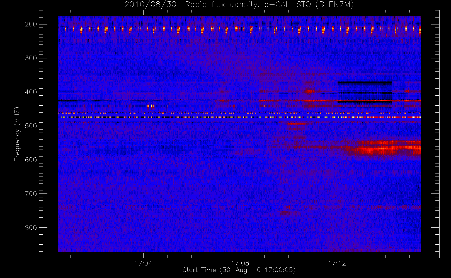
Task: Click the plot title '2010/08/30 Radio flux density, e-CALLISTO (BLEN7M)'
Action: 239,5
